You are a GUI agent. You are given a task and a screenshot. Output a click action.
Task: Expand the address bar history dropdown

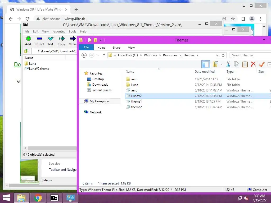pyautogui.click(x=218, y=56)
